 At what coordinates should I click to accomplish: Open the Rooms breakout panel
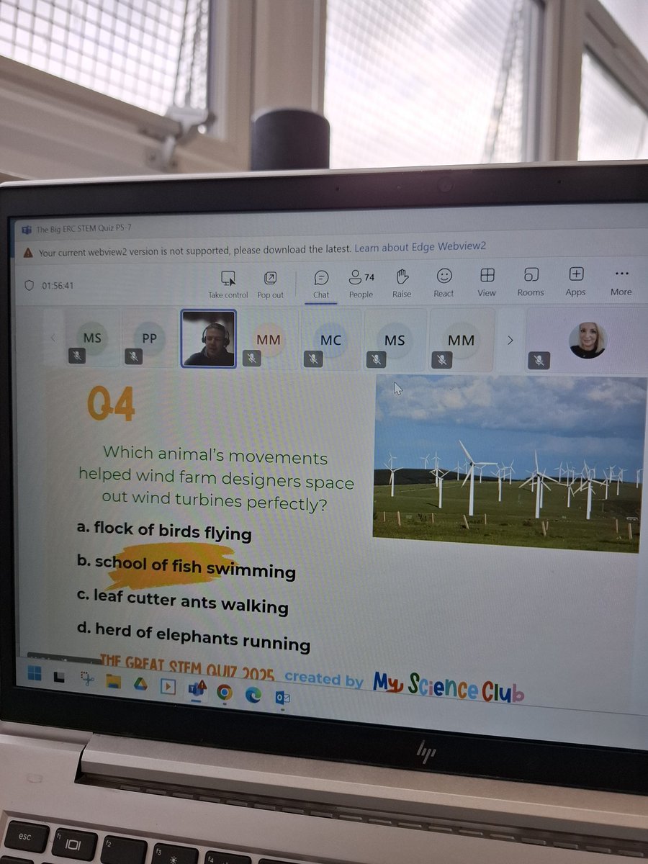point(531,282)
